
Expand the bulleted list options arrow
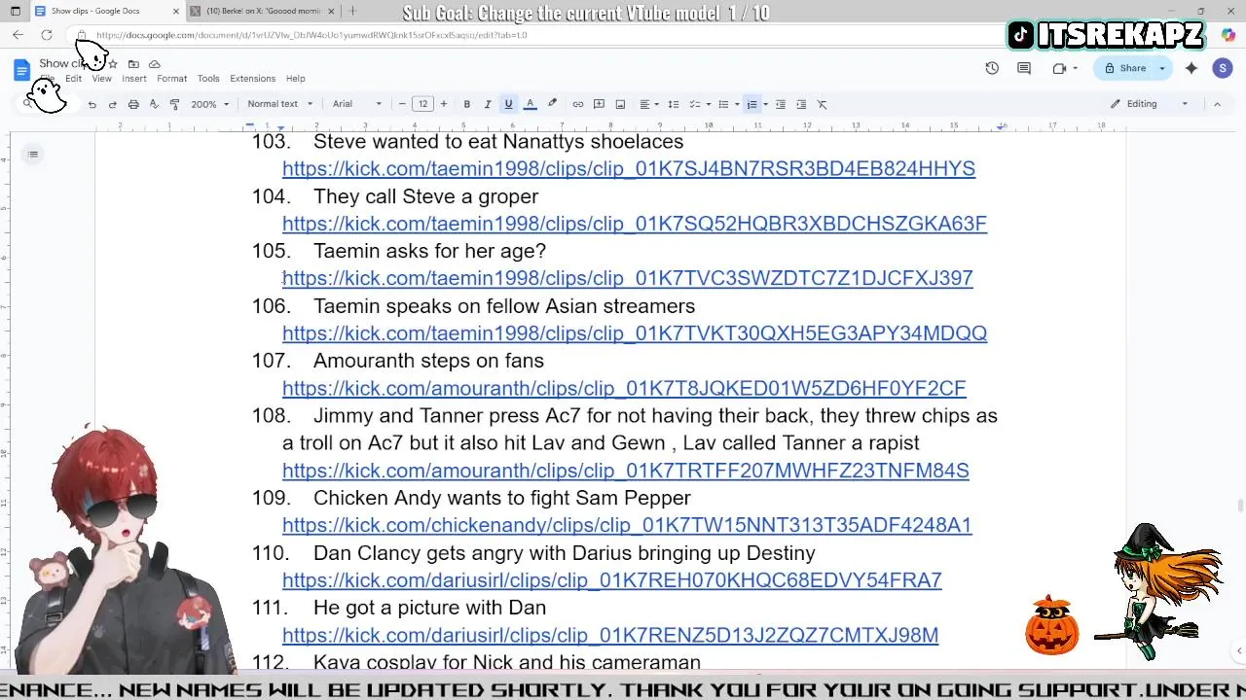[x=736, y=104]
